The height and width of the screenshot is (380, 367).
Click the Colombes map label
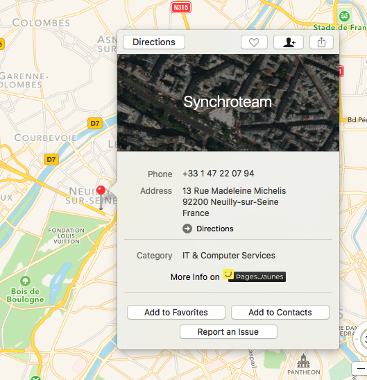tap(41, 23)
